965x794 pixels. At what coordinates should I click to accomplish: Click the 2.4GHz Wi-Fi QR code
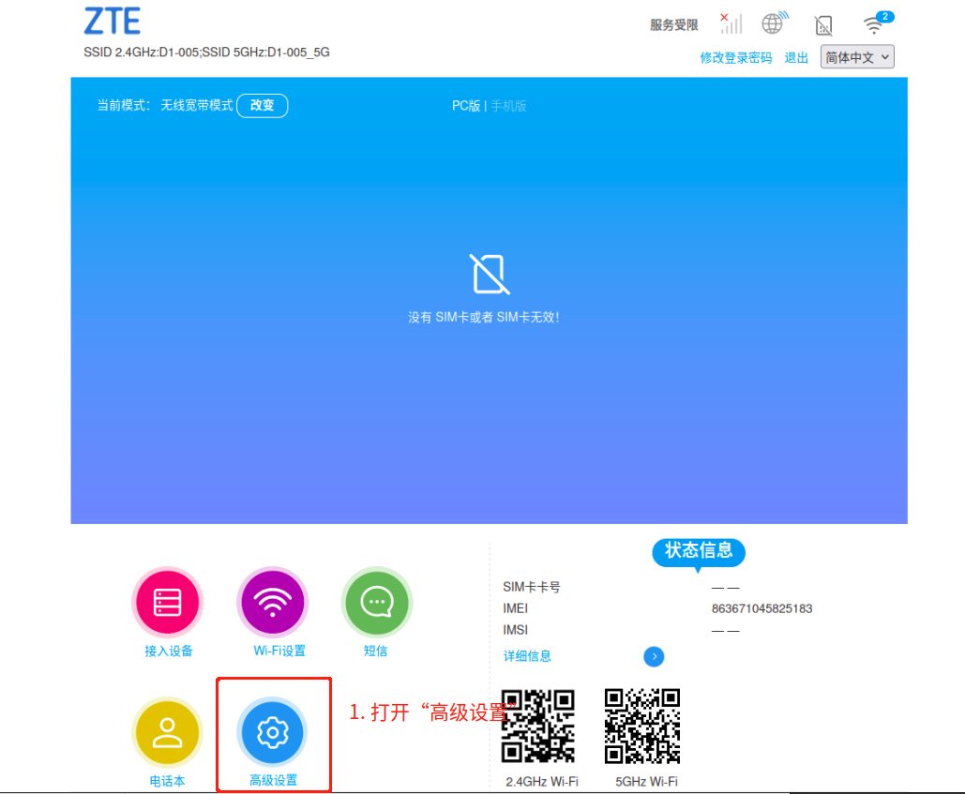[538, 727]
